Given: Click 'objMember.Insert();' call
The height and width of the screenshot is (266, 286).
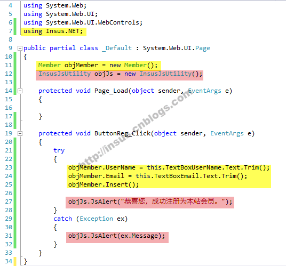Looking at the screenshot, I should pos(104,184).
